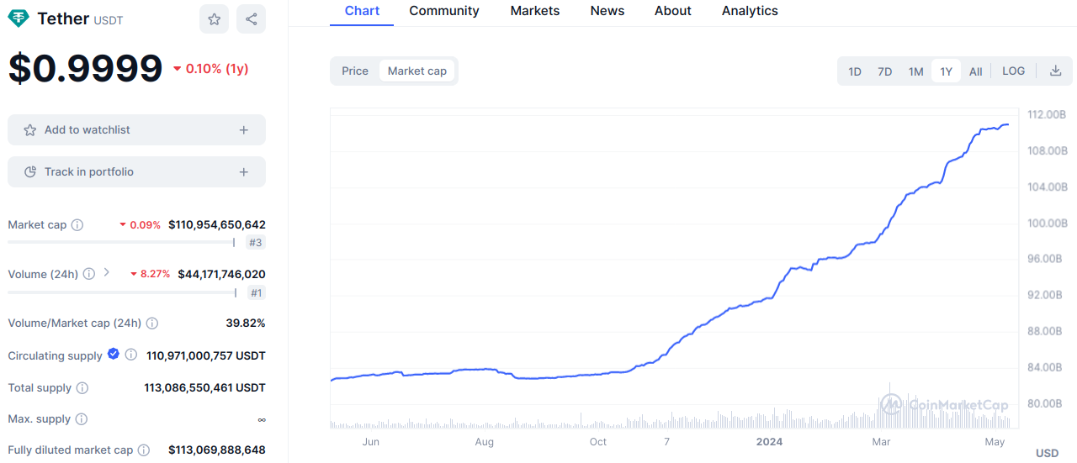1077x463 pixels.
Task: Set chart range to All
Action: coord(976,71)
